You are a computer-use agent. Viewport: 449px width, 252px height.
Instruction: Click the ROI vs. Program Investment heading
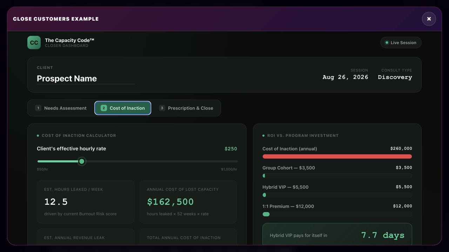303,135
